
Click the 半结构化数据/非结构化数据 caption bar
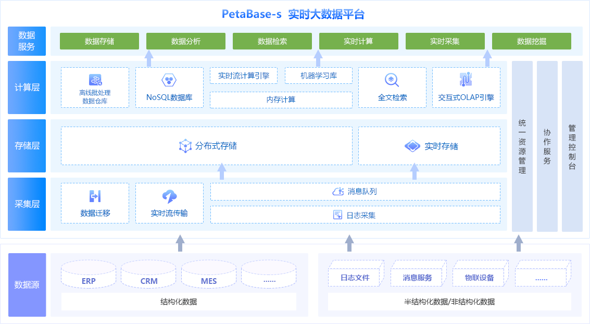(x=449, y=302)
